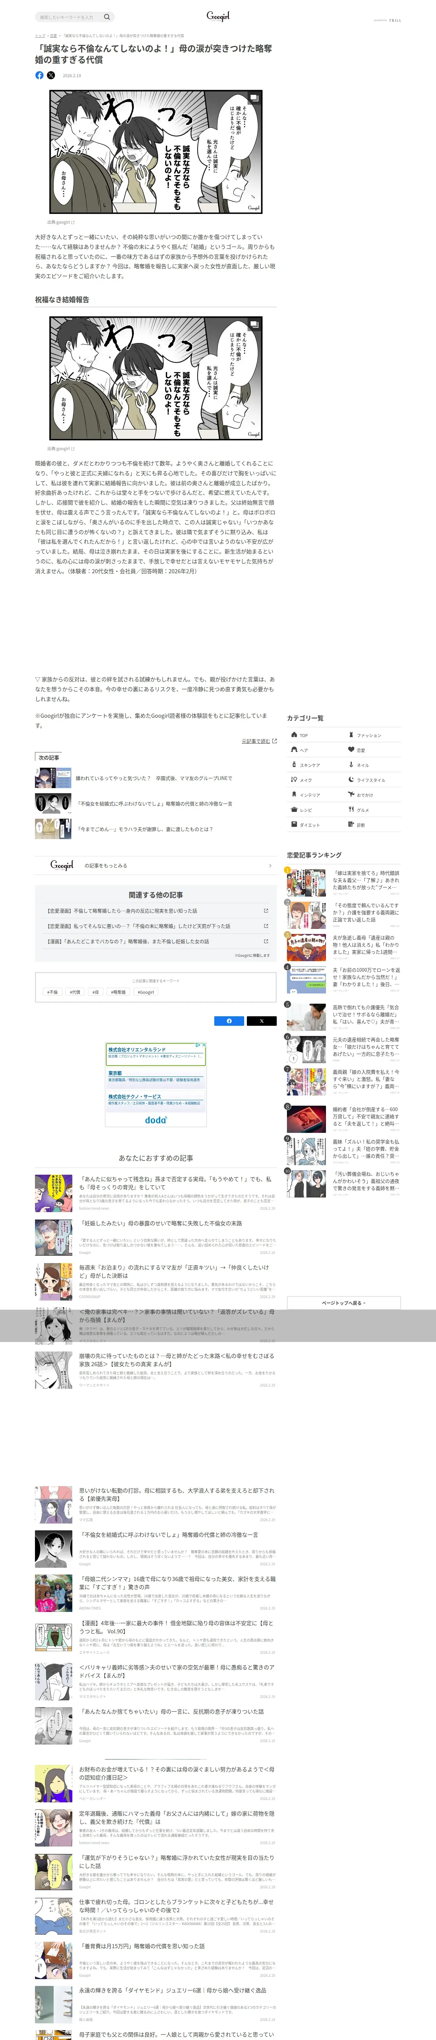Viewport: 436px width, 2040px height.
Task: Open the グルメ category fork-knife icon
Action: [351, 809]
